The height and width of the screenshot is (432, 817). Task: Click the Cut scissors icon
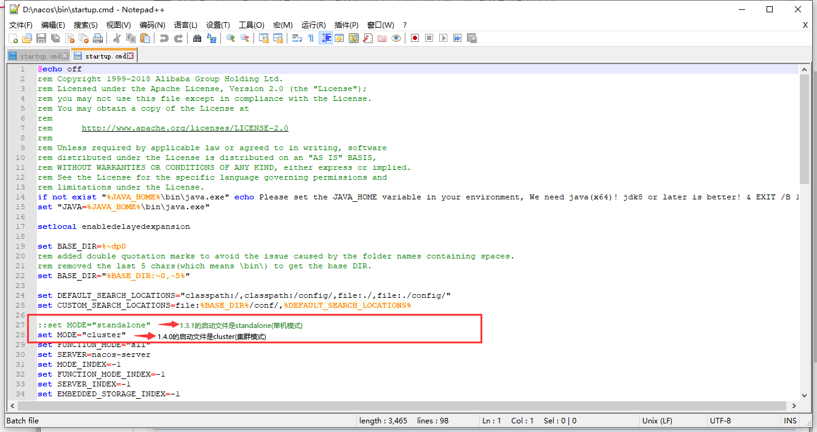pos(116,38)
